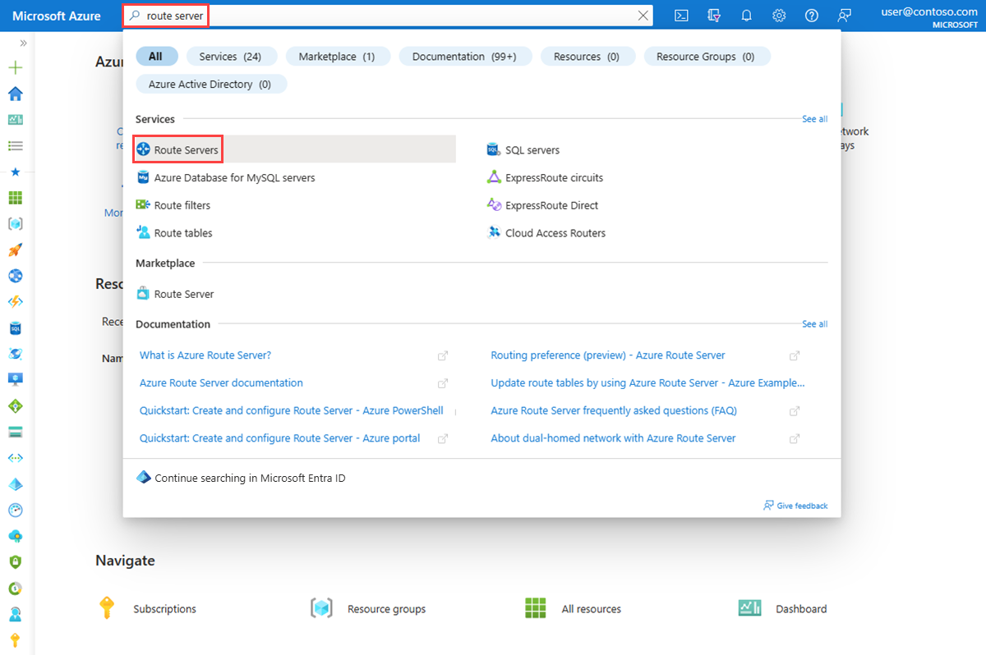Open Security shield lock icon in sidebar
Screen dimensions: 986x655
click(x=15, y=562)
